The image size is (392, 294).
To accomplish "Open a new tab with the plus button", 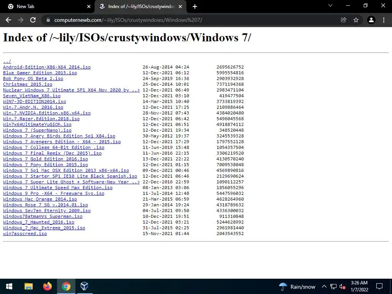I will 195,7.
